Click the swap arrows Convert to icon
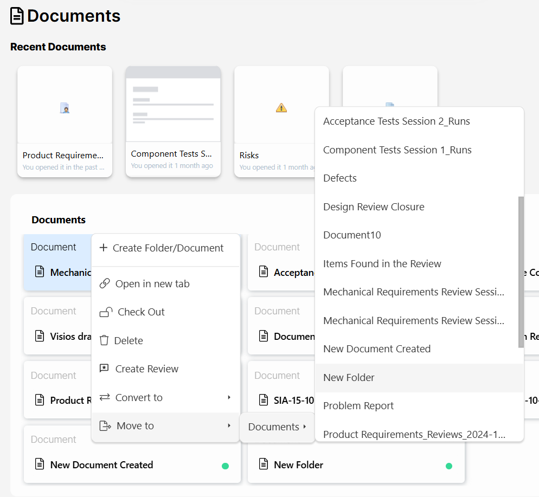539x497 pixels. click(x=105, y=397)
